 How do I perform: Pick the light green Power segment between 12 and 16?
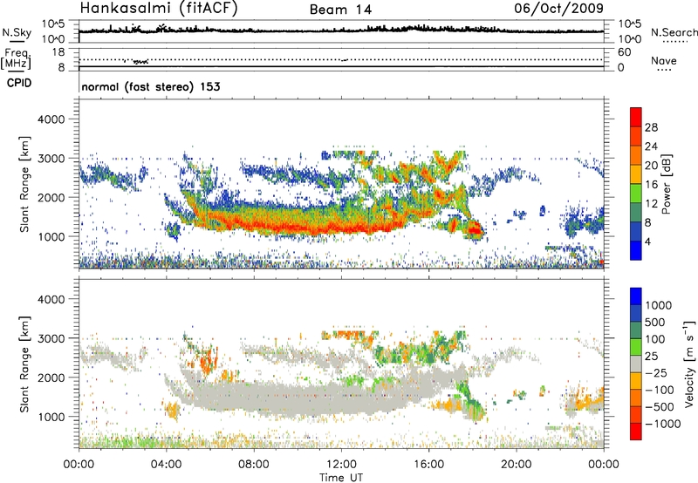point(636,194)
